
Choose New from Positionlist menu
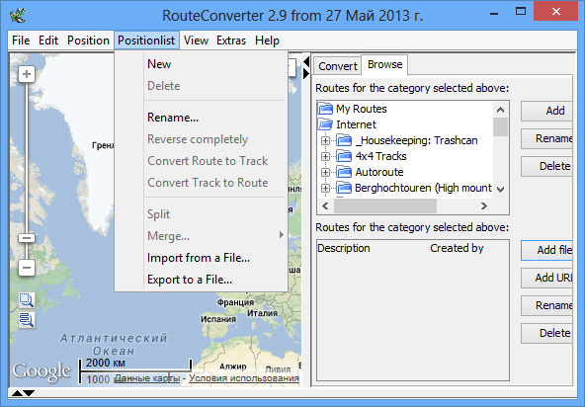point(202,64)
